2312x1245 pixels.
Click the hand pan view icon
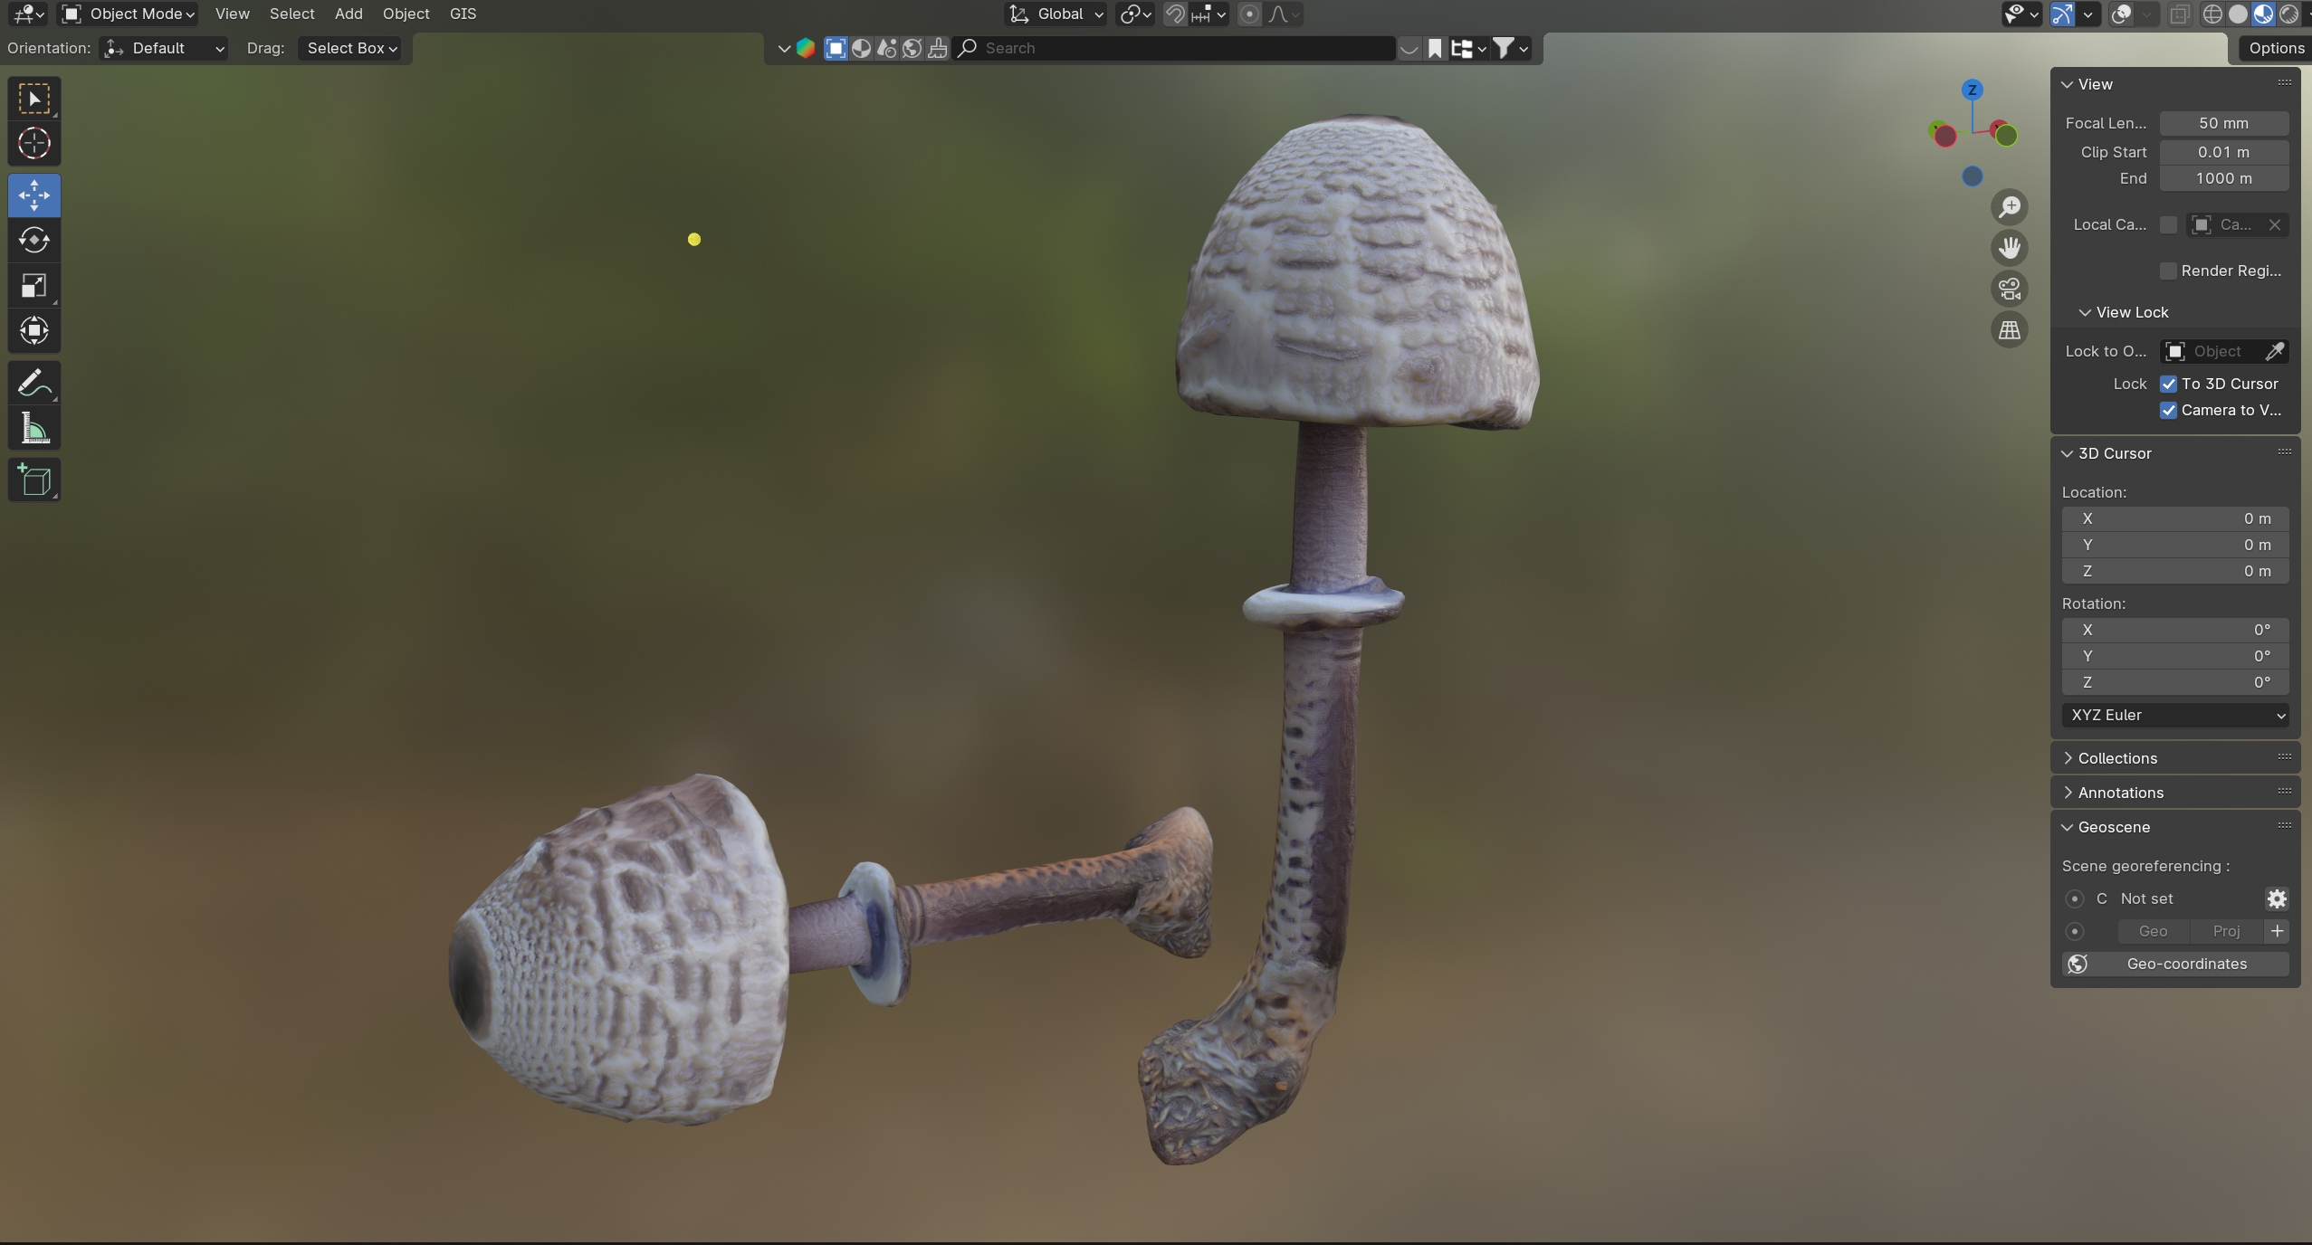[x=2009, y=248]
